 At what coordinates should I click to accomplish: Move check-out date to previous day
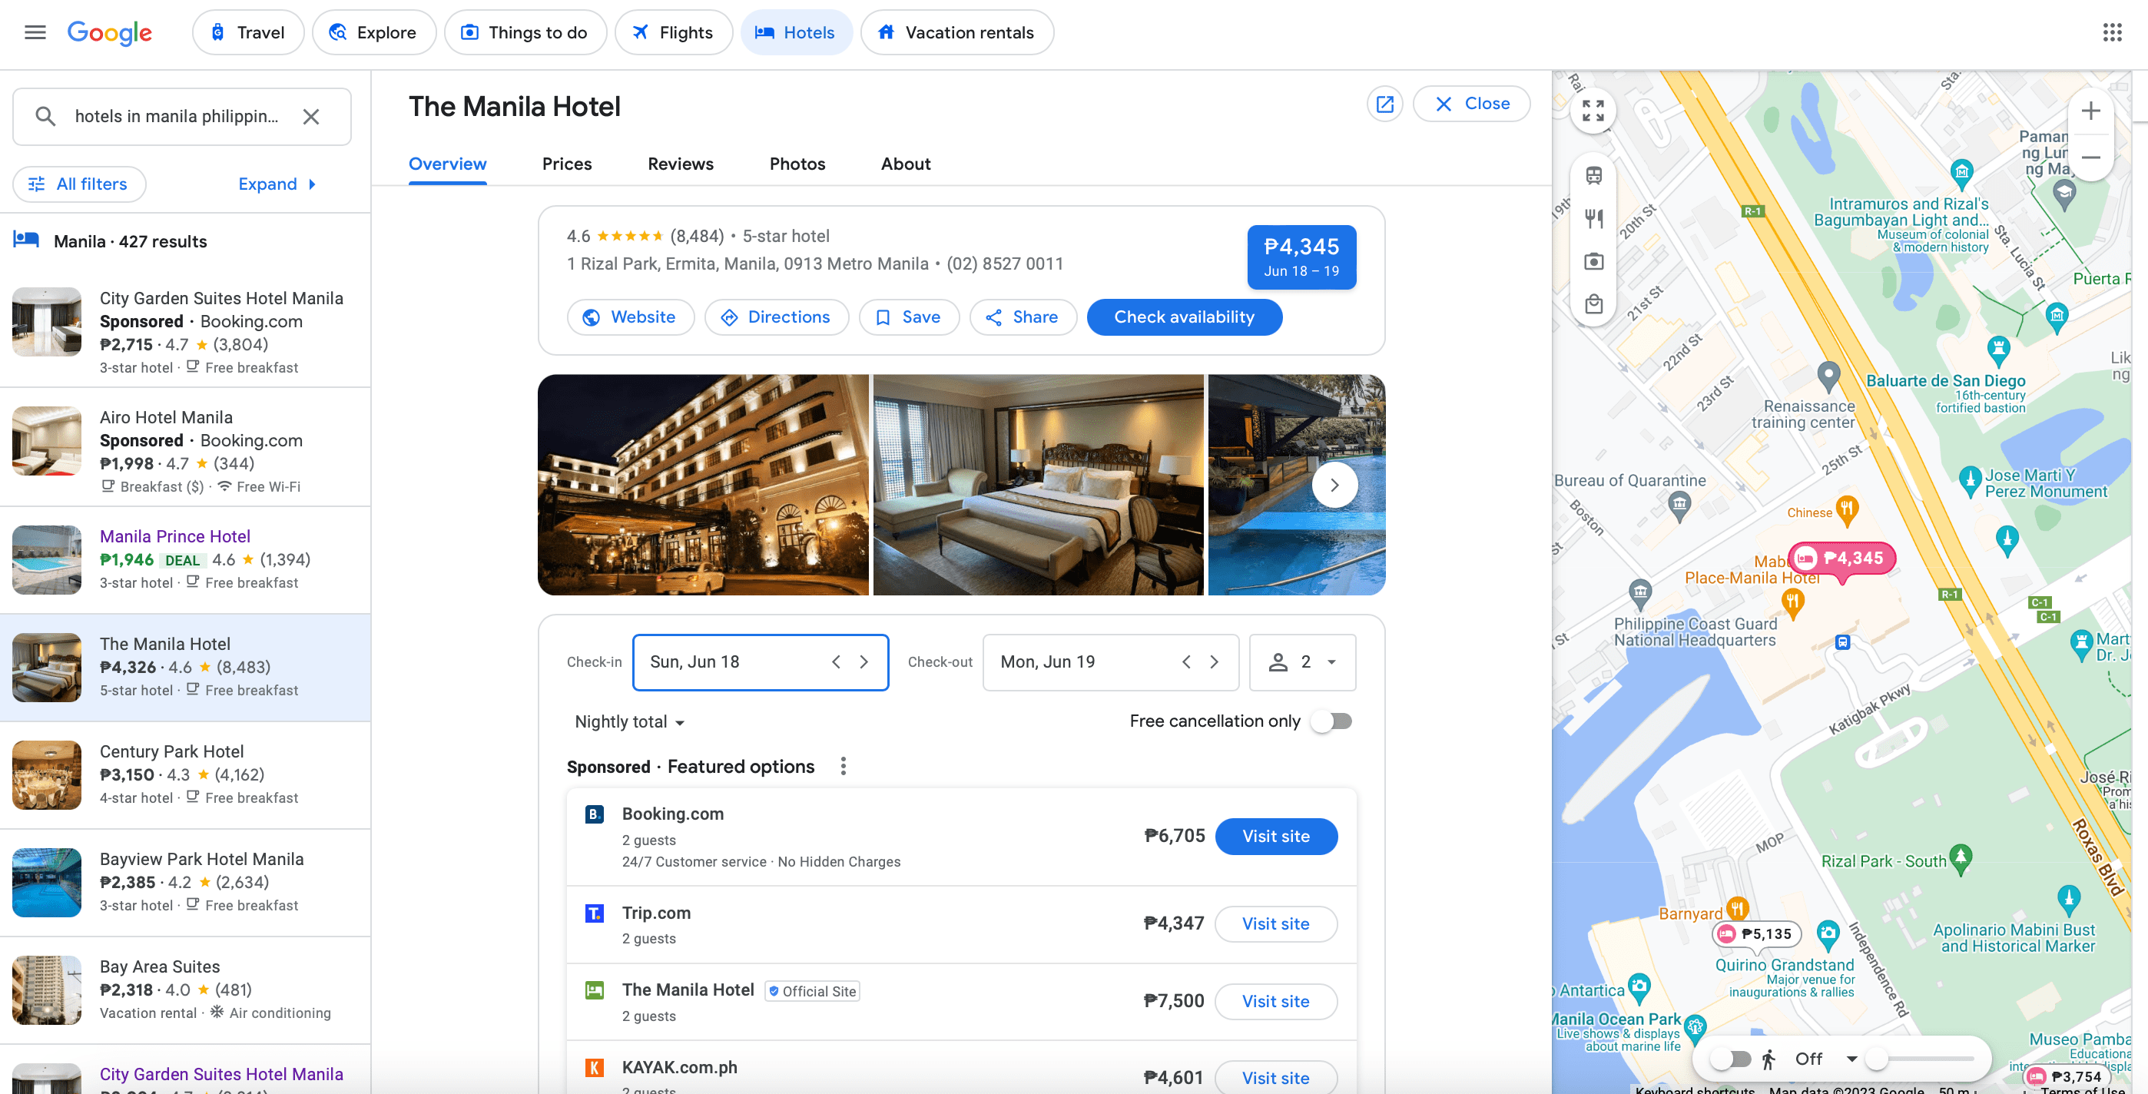click(1185, 662)
